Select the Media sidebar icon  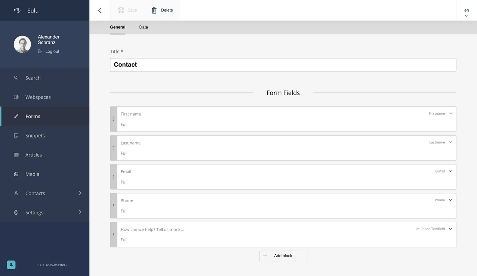pos(16,174)
